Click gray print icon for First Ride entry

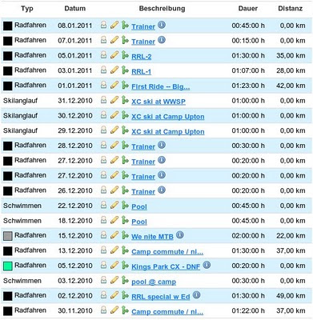[x=103, y=86]
